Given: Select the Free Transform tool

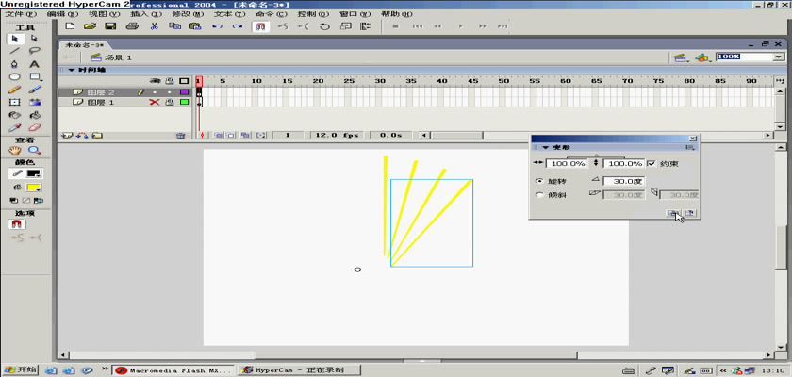Looking at the screenshot, I should point(15,102).
